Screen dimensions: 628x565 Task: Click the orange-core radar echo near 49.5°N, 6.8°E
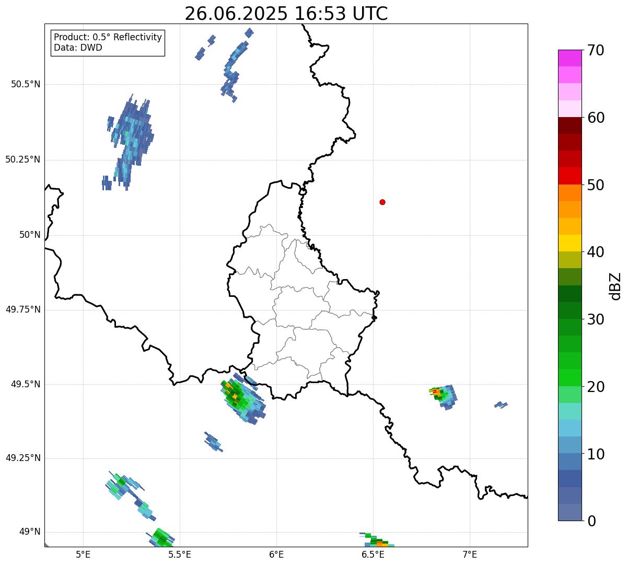(x=444, y=397)
